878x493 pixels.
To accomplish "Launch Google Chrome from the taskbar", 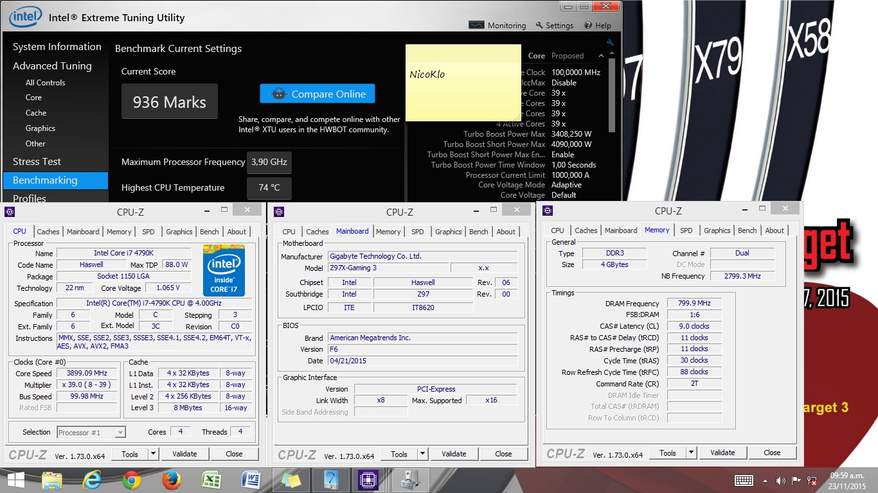I will tap(132, 480).
